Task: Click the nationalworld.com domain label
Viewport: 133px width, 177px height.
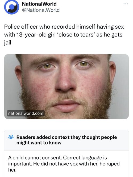Action: 26,113
